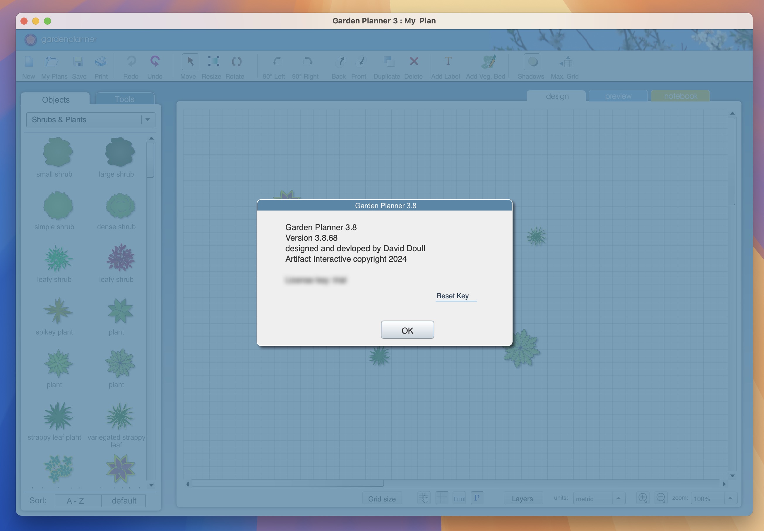Image resolution: width=764 pixels, height=531 pixels.
Task: Click canvas horizontal scrollbar right arrow
Action: [x=724, y=484]
